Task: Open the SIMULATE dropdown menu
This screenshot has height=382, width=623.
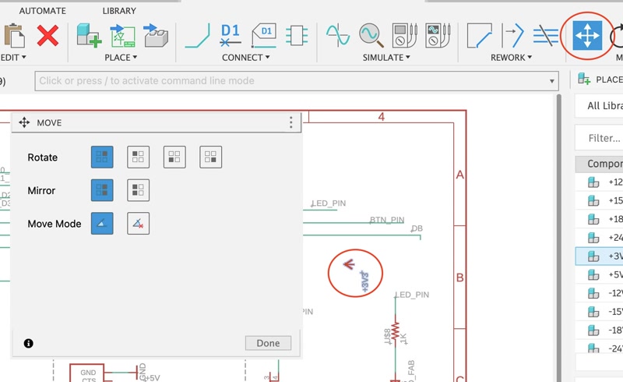Action: pyautogui.click(x=386, y=58)
